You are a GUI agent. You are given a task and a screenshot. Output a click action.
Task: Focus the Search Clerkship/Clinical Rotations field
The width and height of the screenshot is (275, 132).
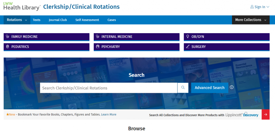108,88
